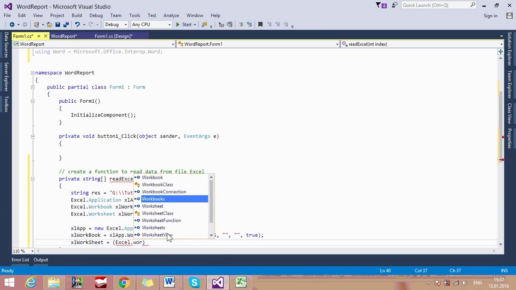
Task: Click the New Project toolbar icon
Action: (x=36, y=25)
